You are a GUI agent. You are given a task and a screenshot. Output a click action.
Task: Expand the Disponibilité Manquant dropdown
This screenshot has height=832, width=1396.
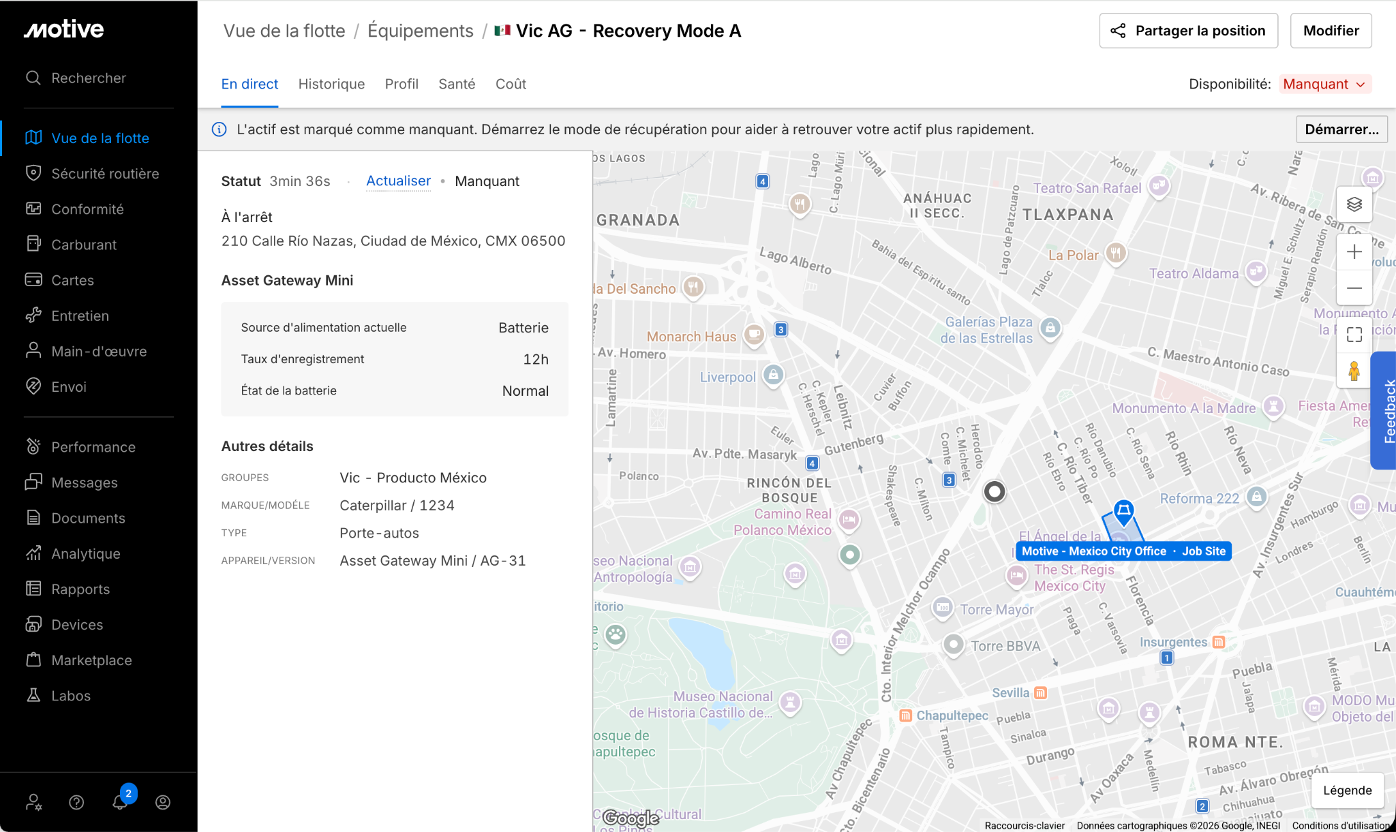click(x=1324, y=84)
